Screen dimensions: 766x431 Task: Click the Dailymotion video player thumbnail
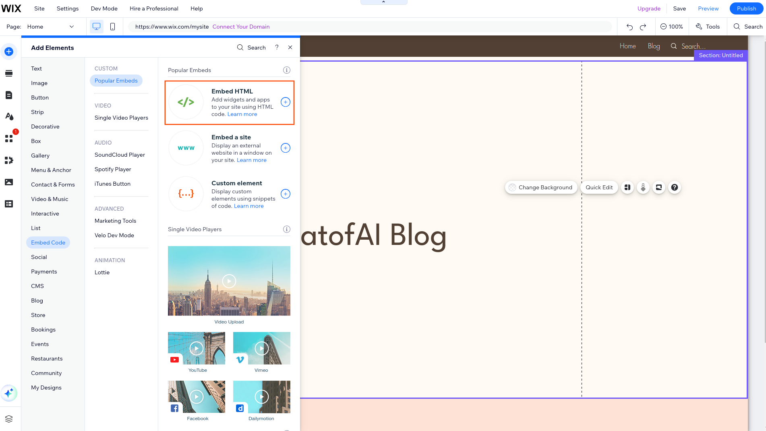click(x=262, y=397)
